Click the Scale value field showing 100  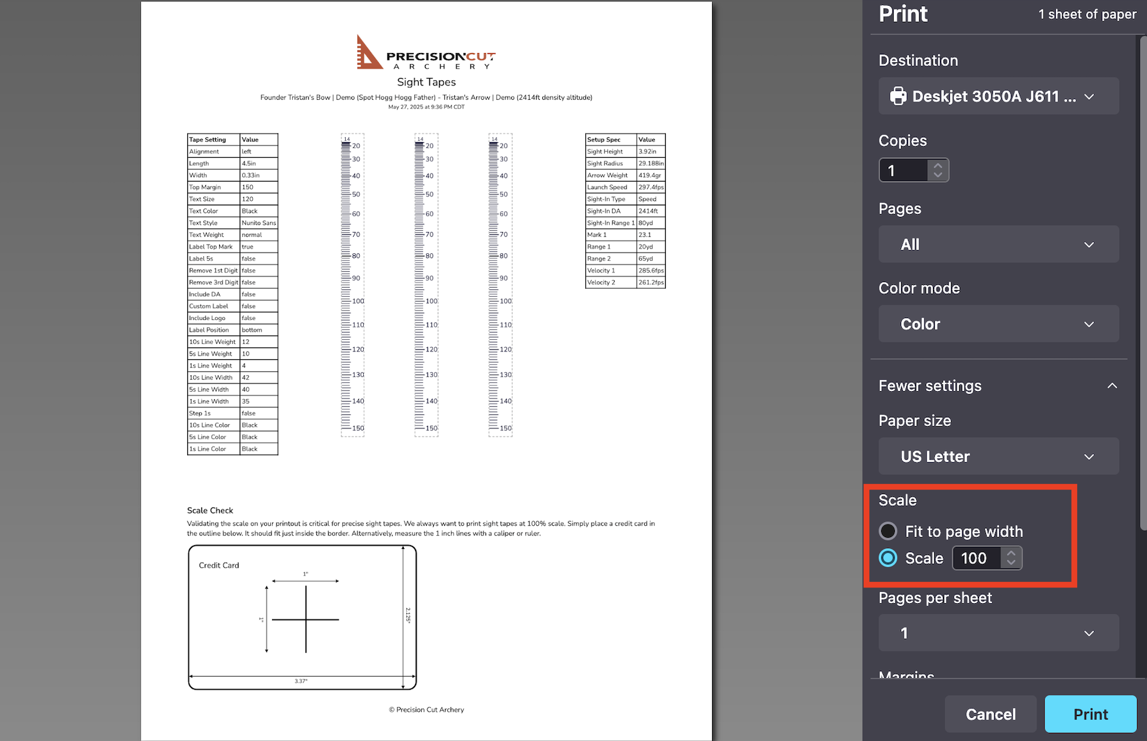tap(976, 558)
